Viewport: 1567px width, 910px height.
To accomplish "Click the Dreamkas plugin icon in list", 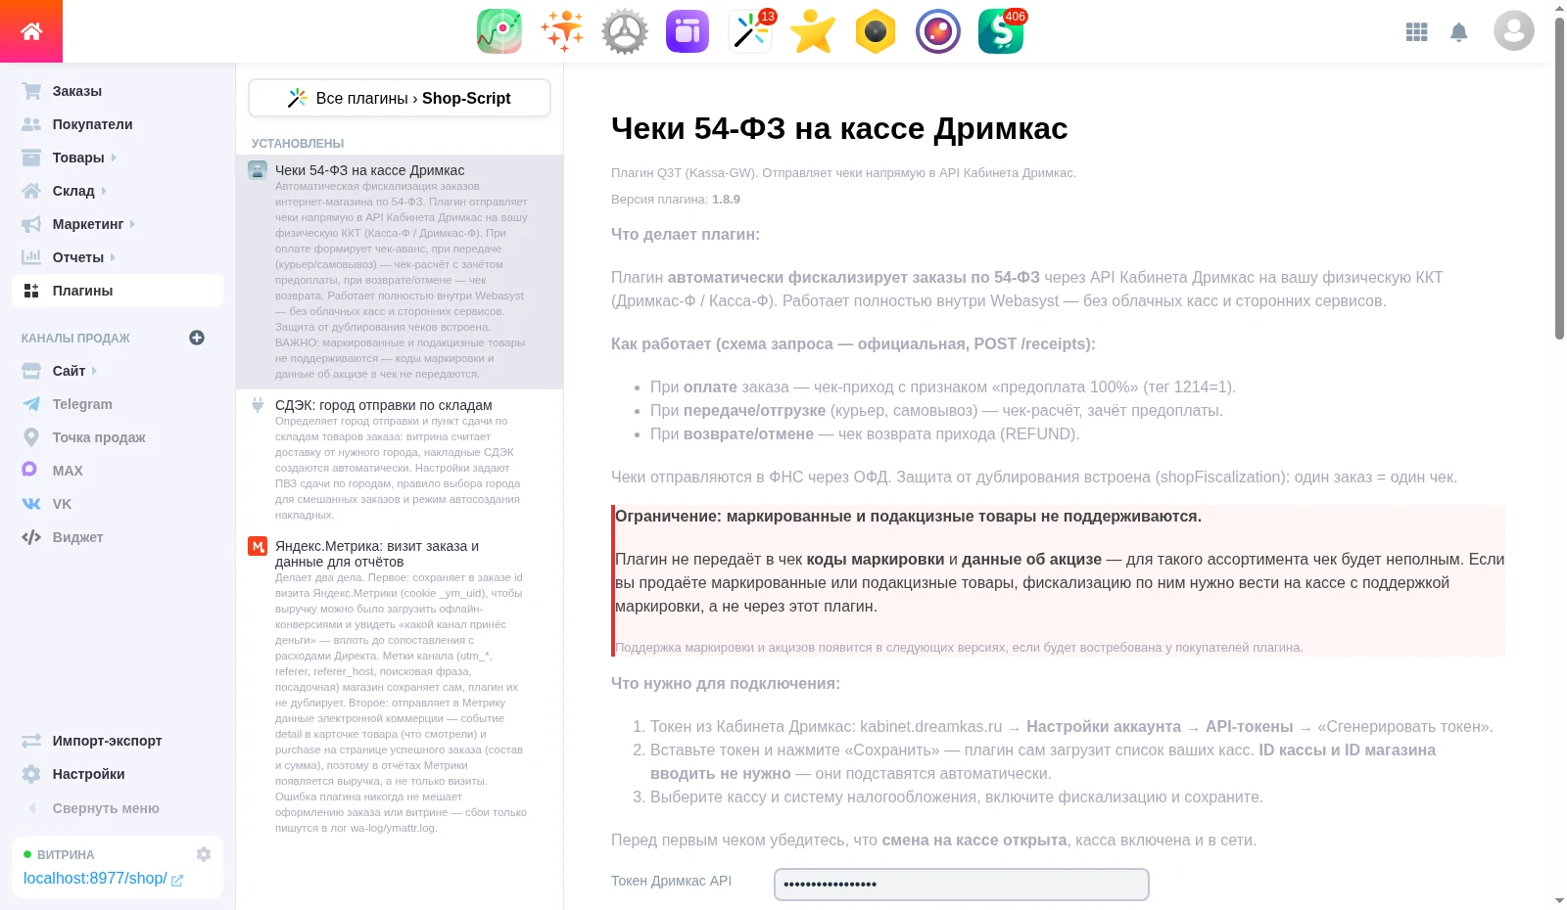I will point(258,170).
